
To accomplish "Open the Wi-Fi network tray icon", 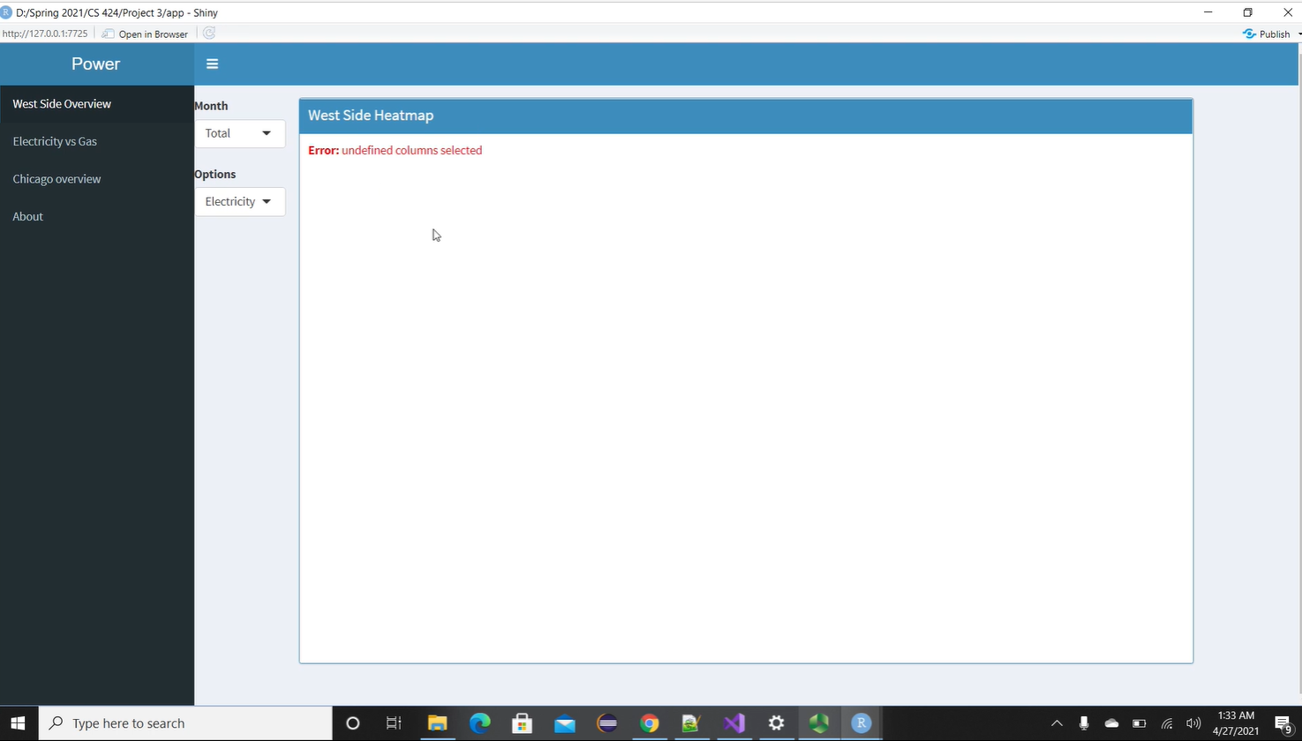I will coord(1167,723).
